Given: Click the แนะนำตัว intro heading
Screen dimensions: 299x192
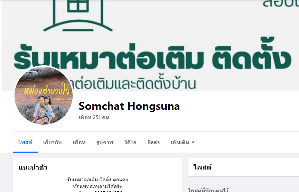Looking at the screenshot, I should [x=33, y=167].
